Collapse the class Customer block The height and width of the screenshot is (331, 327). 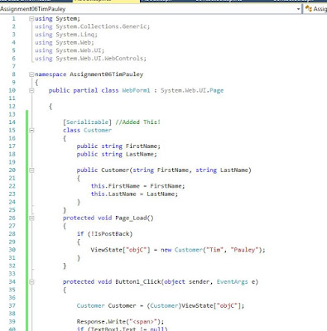tap(31, 130)
